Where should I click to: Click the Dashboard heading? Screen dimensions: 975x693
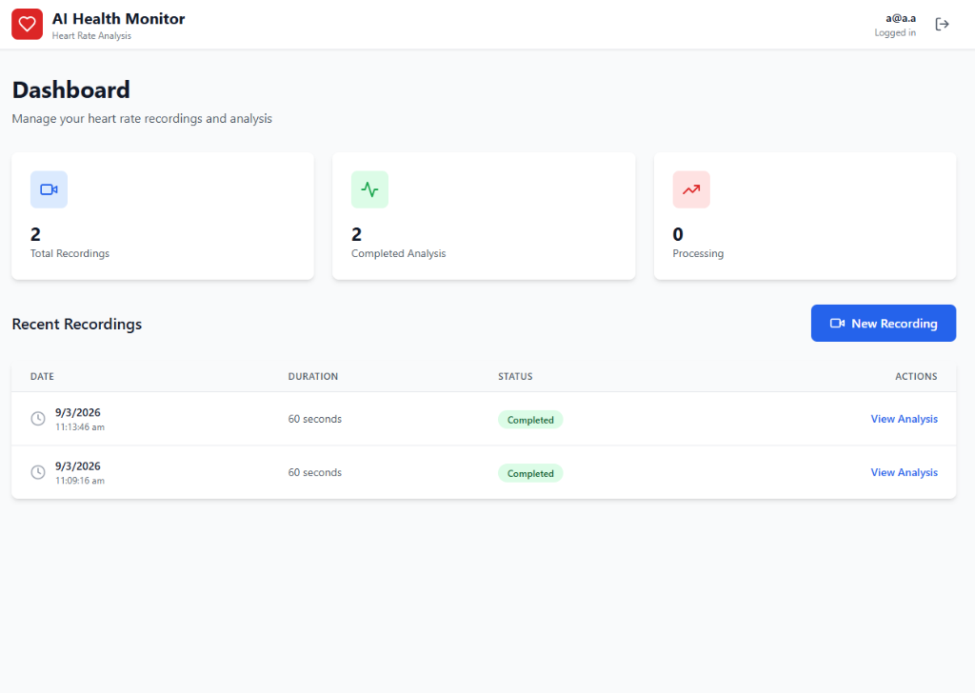coord(70,90)
